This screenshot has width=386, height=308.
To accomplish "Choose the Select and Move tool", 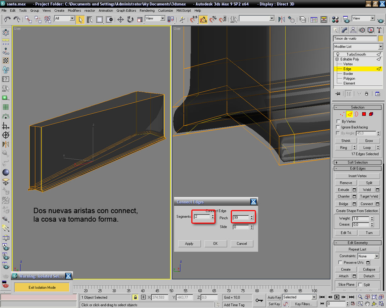I will [120, 20].
